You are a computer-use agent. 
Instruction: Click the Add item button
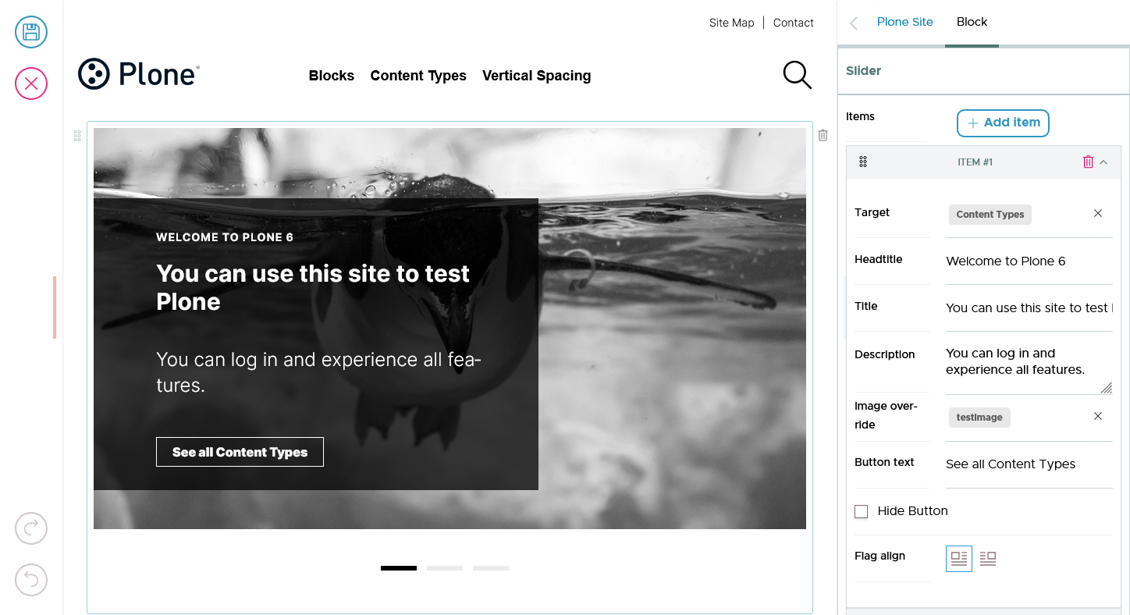1003,123
